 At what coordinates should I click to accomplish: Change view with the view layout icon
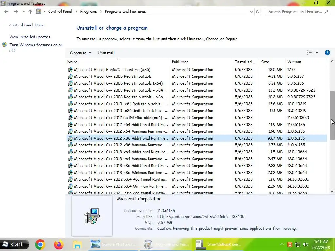tap(309, 53)
